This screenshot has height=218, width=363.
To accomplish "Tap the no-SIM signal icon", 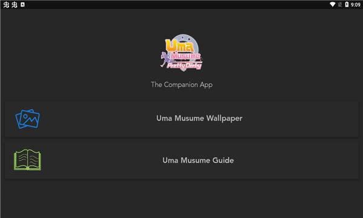I will pyautogui.click(x=339, y=4).
